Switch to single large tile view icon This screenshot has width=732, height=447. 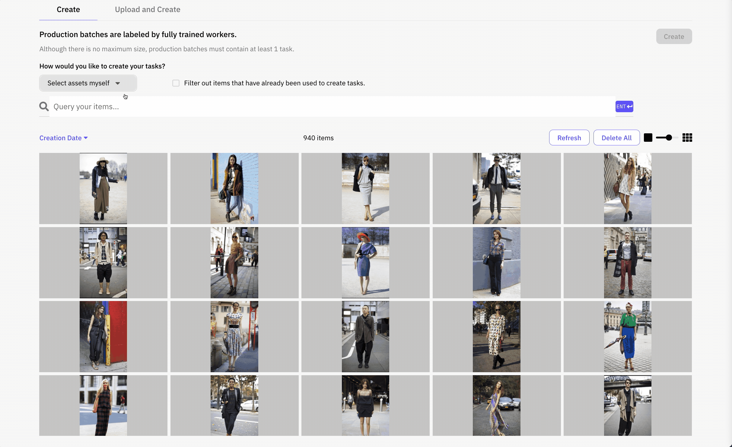[648, 138]
